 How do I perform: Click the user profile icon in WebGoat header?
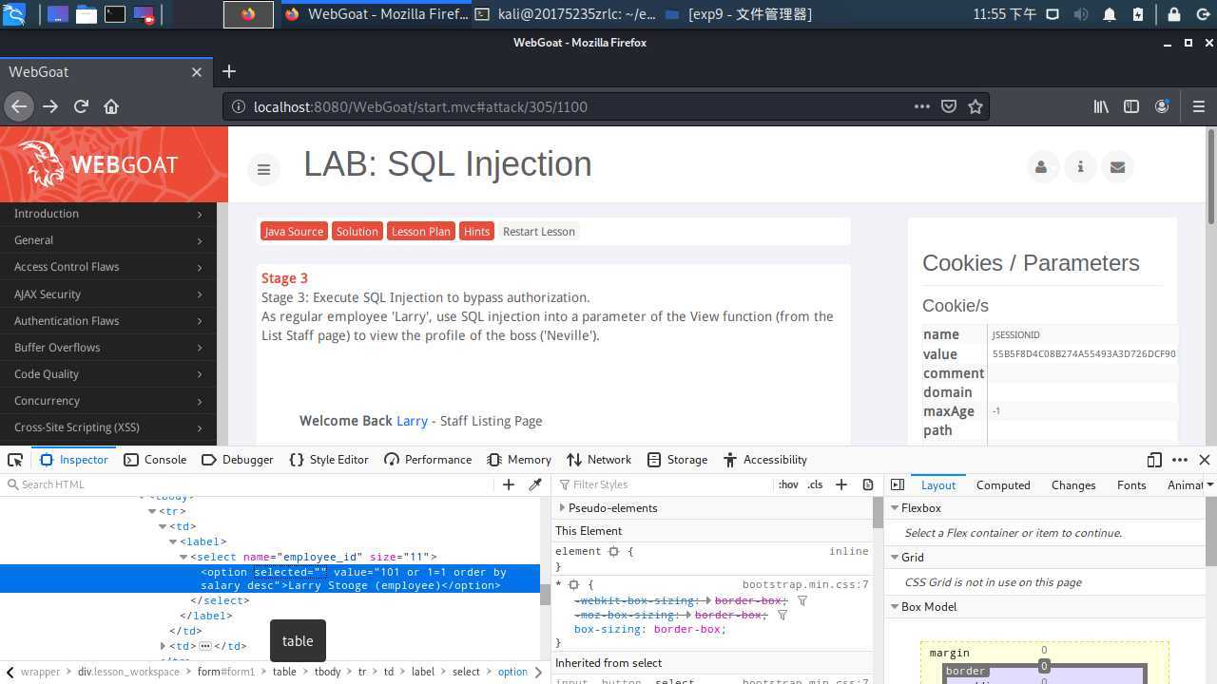pyautogui.click(x=1041, y=167)
